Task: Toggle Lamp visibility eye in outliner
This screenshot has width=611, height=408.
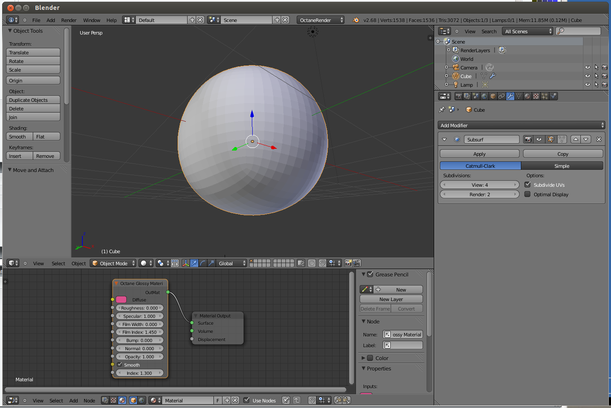Action: click(587, 85)
